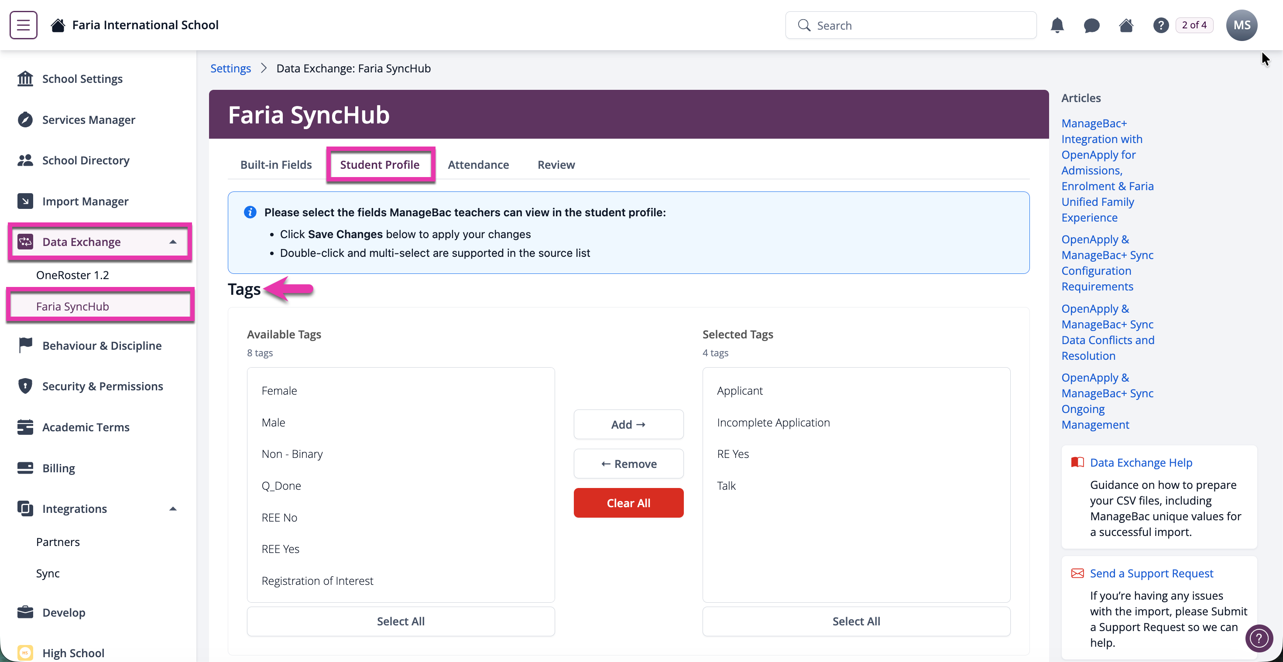
Task: Click the Security & Permissions shield icon
Action: (25, 386)
